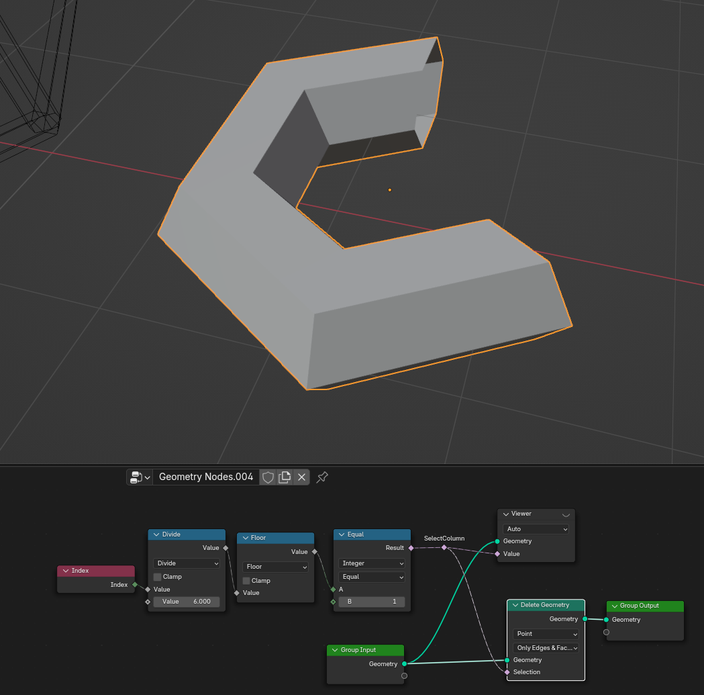Click the object origin dot in viewport
Screen dimensions: 704x695
(390, 190)
